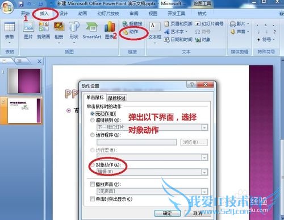Viewport: 284px width, 220px height.
Task: Insert date and time (日期和时间)
Action: (178, 40)
